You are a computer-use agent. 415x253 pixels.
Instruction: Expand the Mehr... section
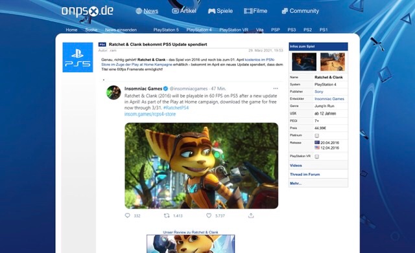coord(296,183)
